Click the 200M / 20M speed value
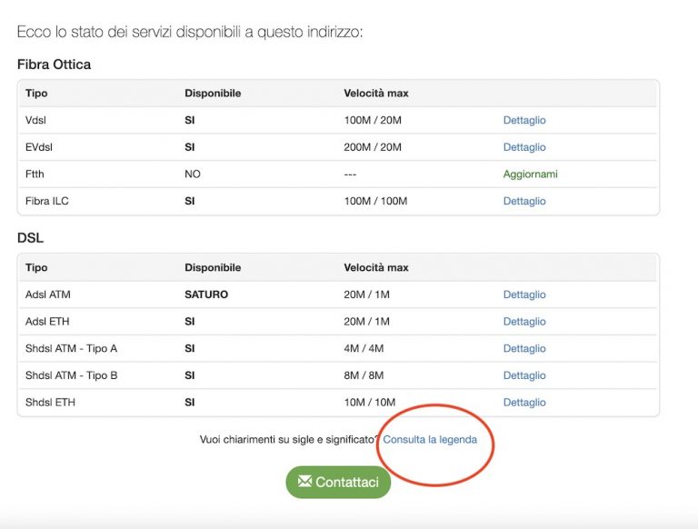 click(373, 147)
